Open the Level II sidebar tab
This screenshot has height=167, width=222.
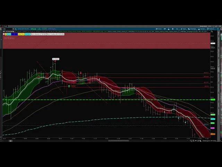219,105
